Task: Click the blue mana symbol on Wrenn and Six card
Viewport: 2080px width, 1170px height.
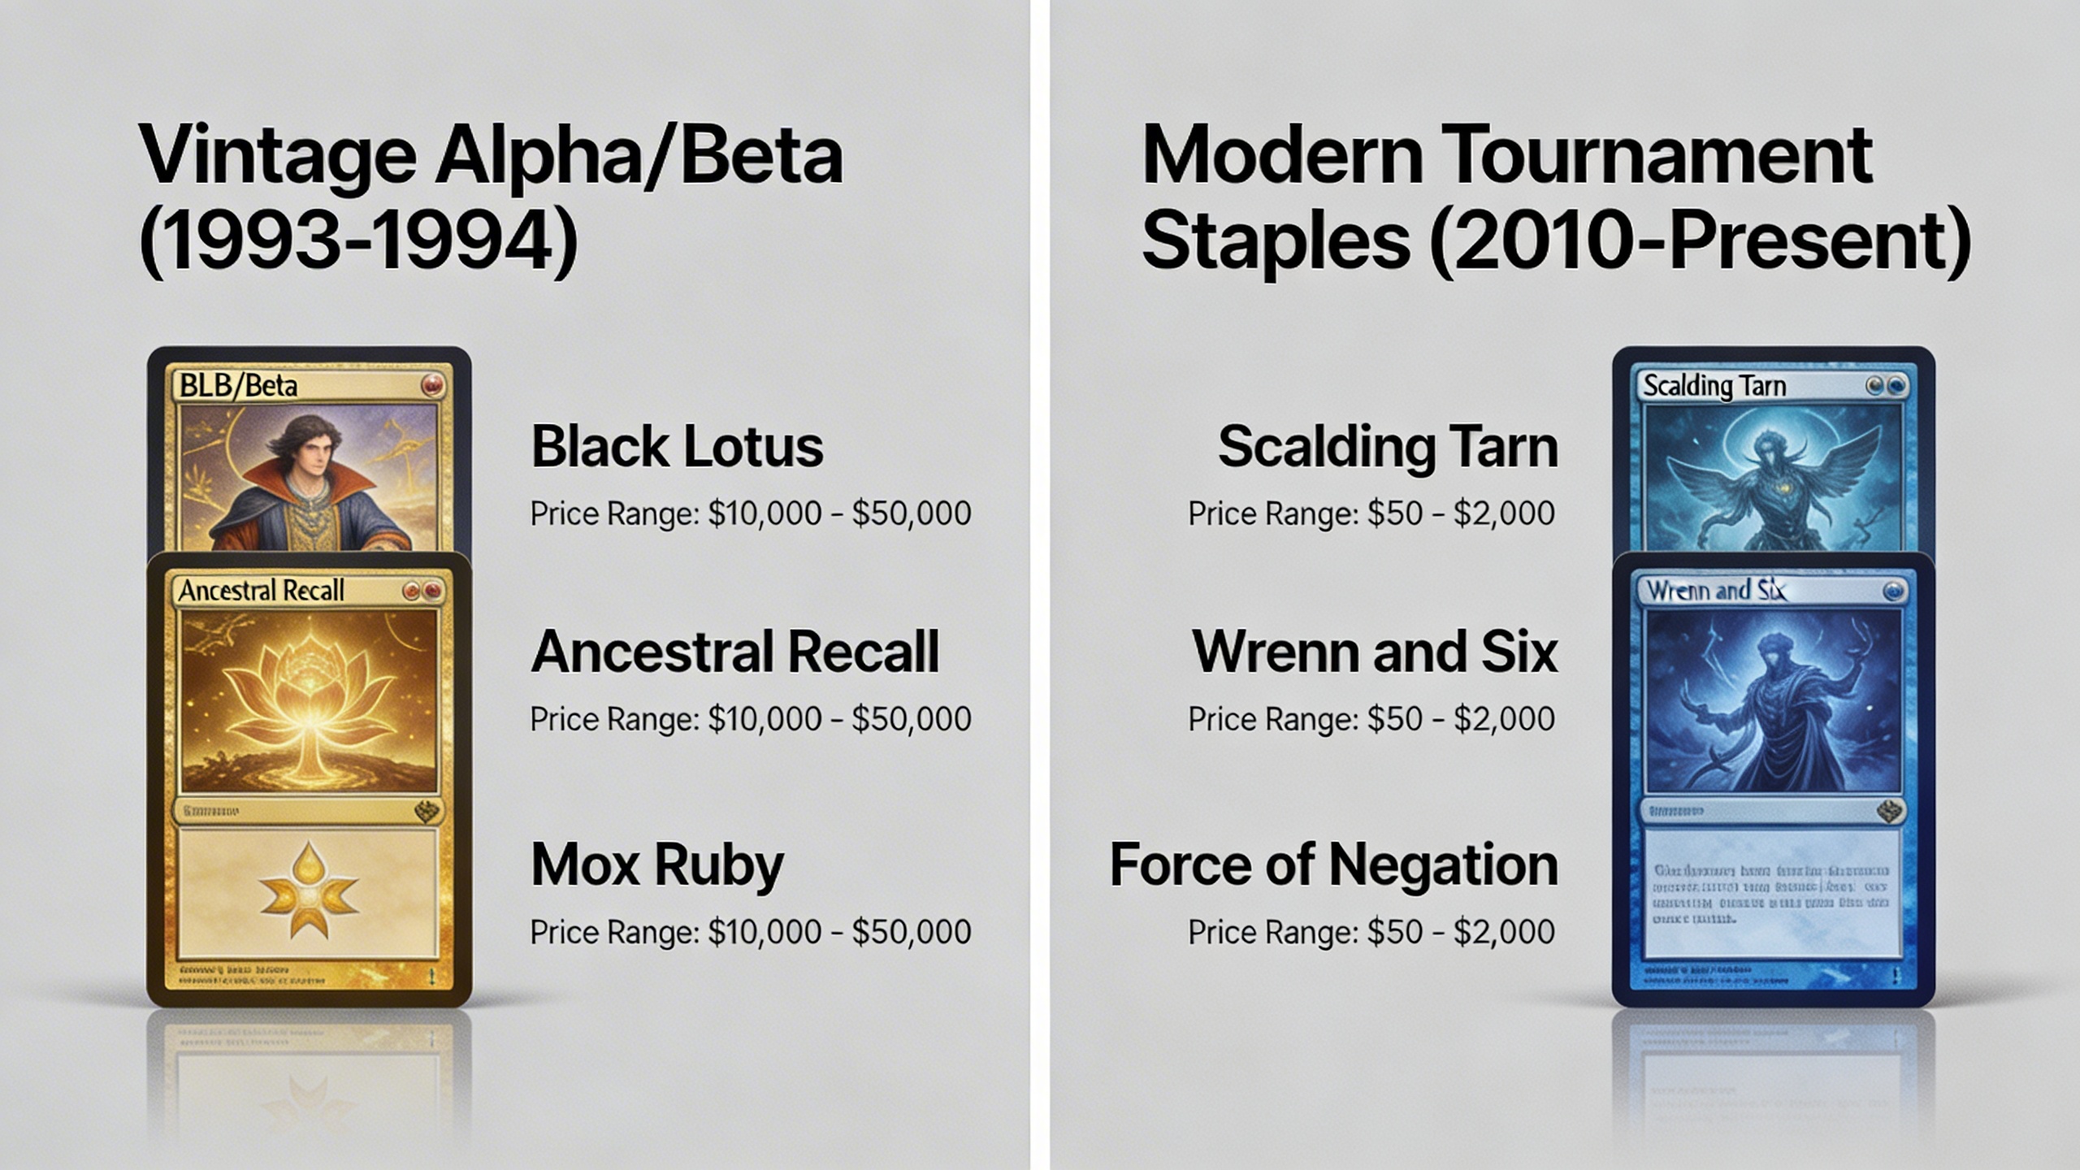Action: click(x=1894, y=591)
